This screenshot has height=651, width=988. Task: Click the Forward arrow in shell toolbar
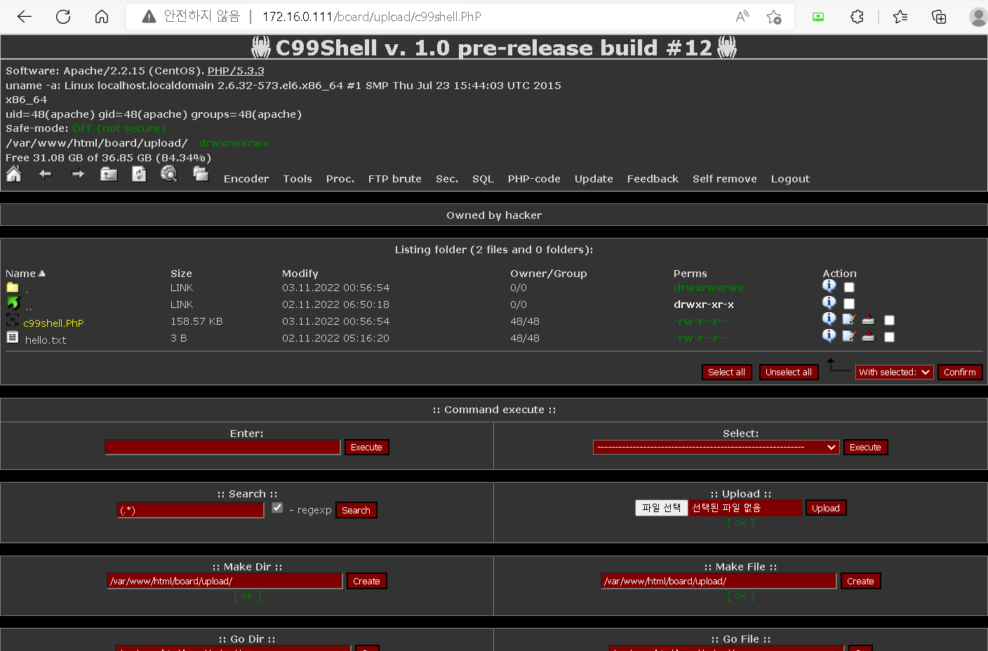(77, 174)
